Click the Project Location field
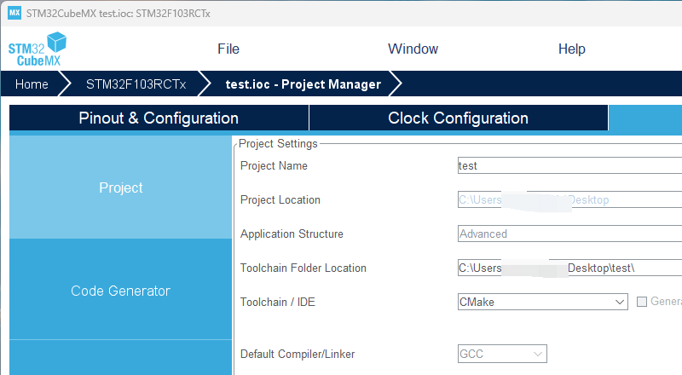 (569, 199)
